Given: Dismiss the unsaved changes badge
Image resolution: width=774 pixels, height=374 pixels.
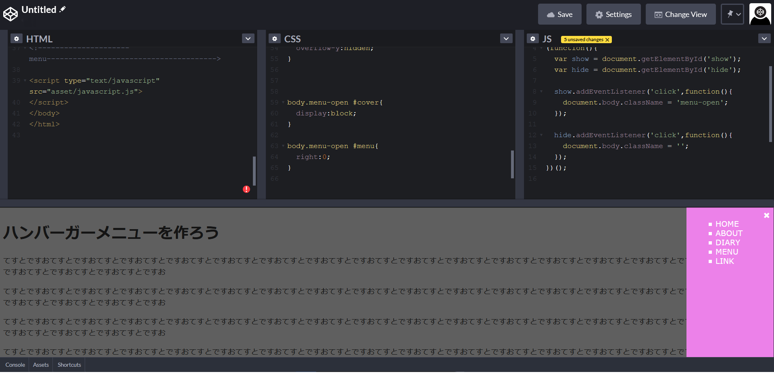Looking at the screenshot, I should point(607,40).
